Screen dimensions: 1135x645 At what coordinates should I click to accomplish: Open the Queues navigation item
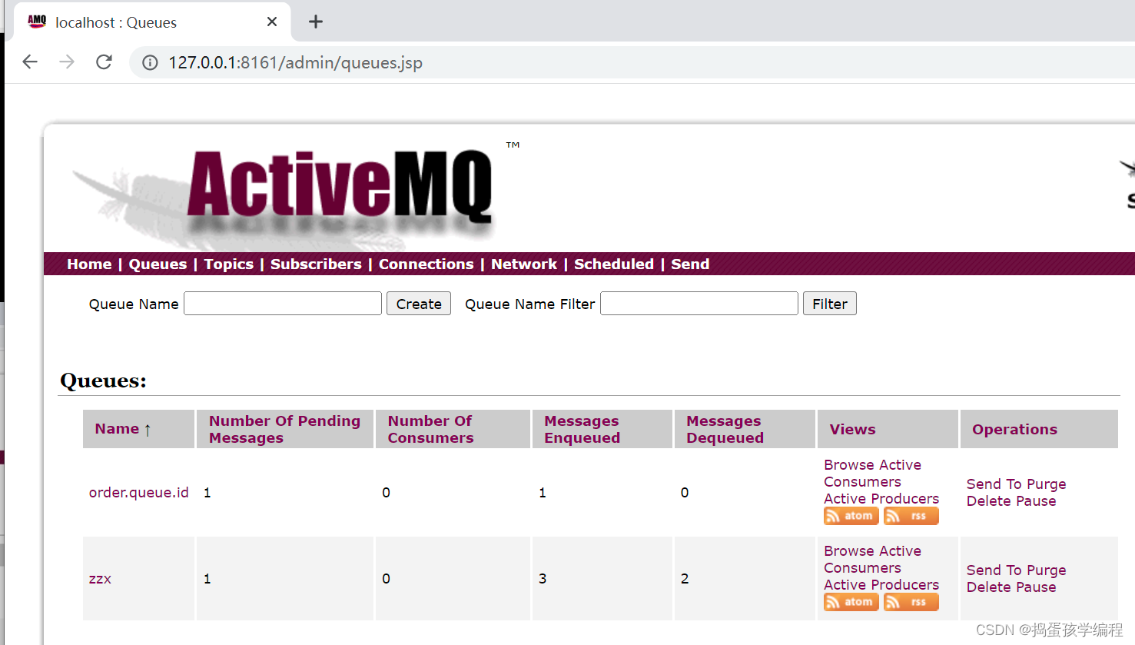click(x=158, y=264)
